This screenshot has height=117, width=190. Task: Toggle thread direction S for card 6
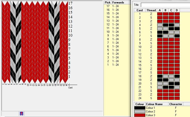click(x=151, y=32)
